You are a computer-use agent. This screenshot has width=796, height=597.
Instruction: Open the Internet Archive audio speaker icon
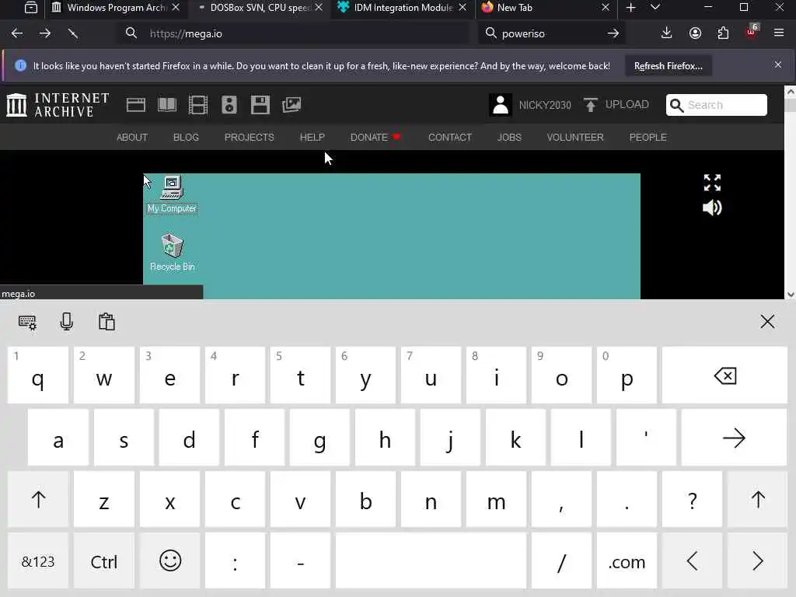click(229, 105)
